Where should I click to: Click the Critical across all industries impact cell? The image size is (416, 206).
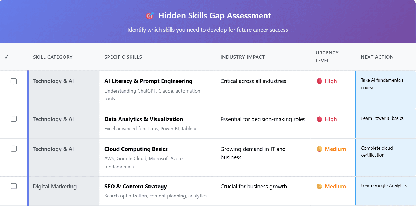point(253,81)
